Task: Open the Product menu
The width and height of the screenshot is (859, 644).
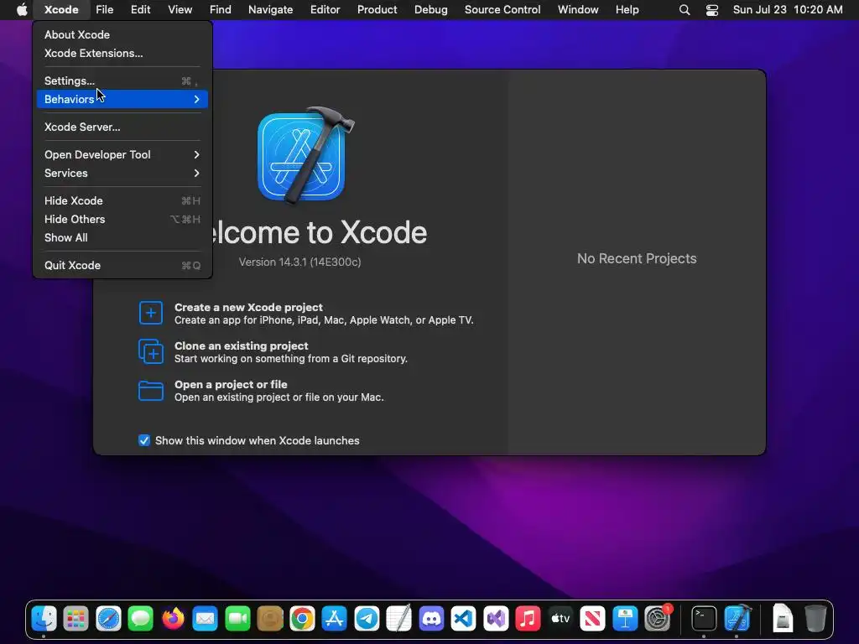Action: click(x=377, y=10)
